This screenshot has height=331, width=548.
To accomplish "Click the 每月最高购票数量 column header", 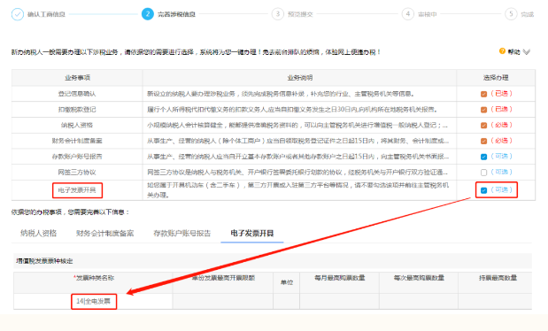I will (340, 278).
